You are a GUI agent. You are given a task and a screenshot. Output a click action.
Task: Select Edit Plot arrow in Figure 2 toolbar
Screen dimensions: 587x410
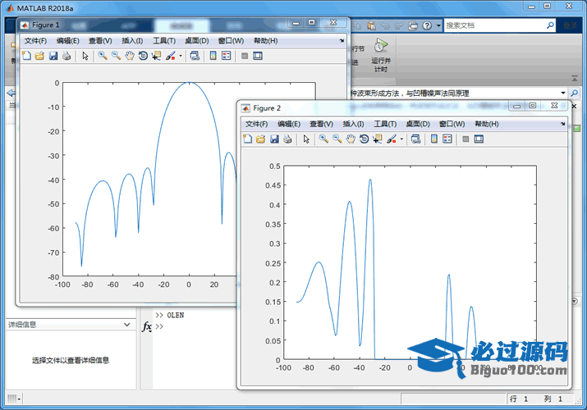[306, 139]
